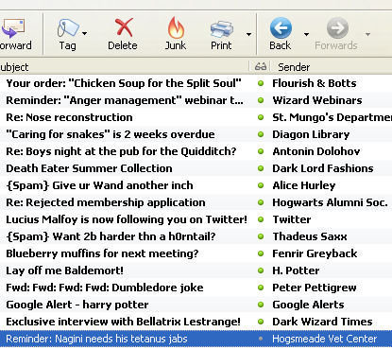Click sender name Alice Hurley
This screenshot has width=392, height=349.
coord(304,185)
